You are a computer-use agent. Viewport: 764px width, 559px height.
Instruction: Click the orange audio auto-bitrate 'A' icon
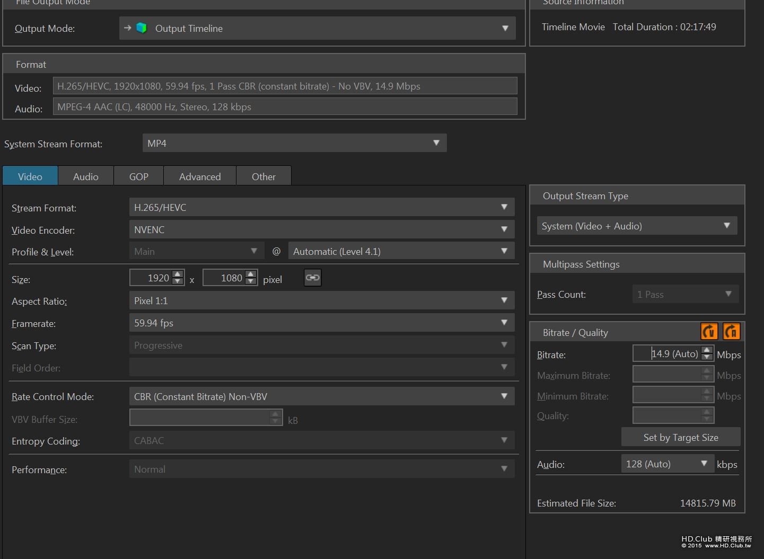pyautogui.click(x=731, y=332)
